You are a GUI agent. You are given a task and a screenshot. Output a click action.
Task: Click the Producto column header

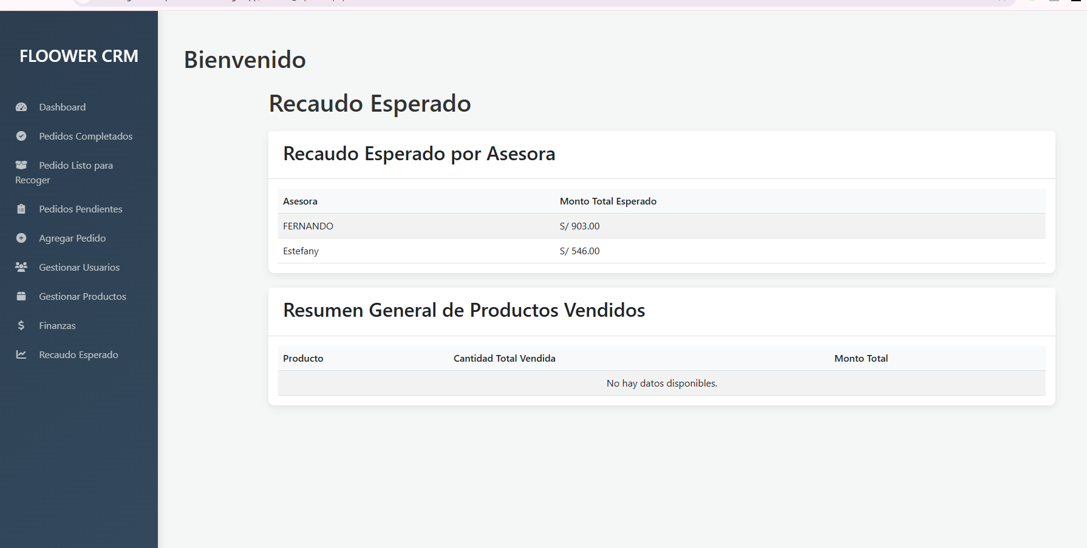(x=303, y=359)
